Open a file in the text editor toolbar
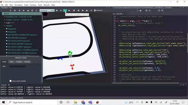Image resolution: width=188 pixels, height=105 pixels. pyautogui.click(x=140, y=10)
